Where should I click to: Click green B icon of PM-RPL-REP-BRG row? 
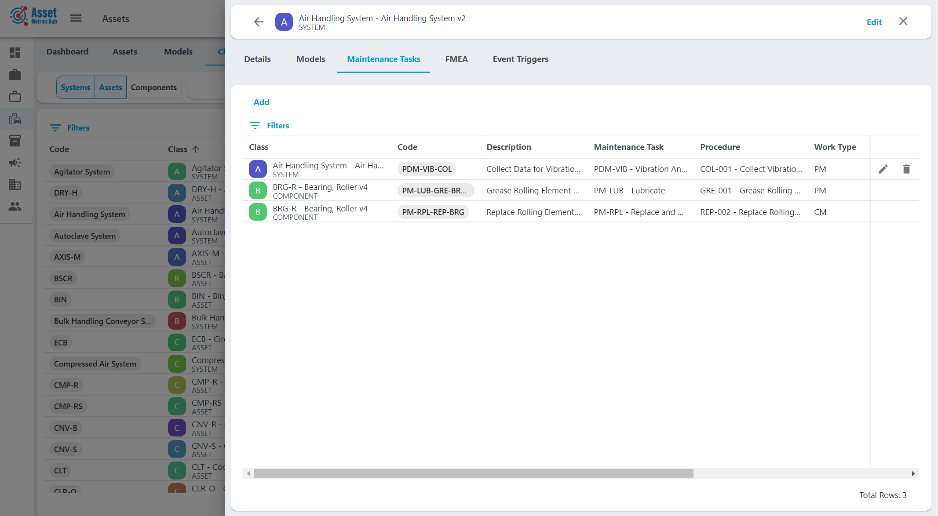tap(258, 212)
